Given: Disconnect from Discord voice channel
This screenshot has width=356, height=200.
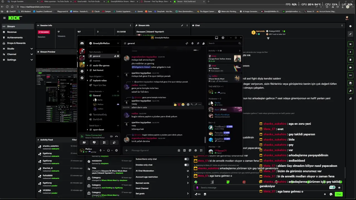Looking at the screenshot, I should click(x=116, y=136).
